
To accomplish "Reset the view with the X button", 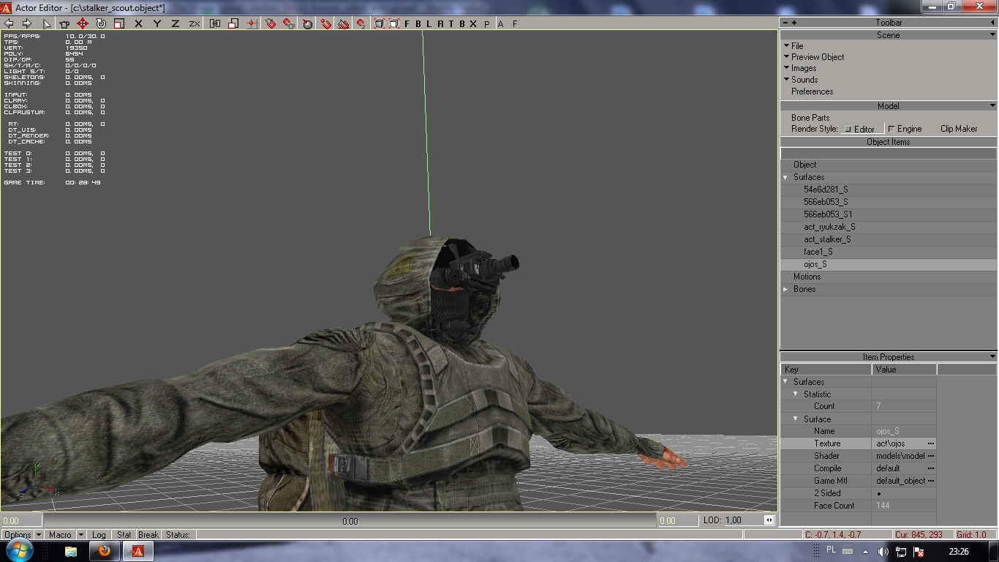I will 473,23.
